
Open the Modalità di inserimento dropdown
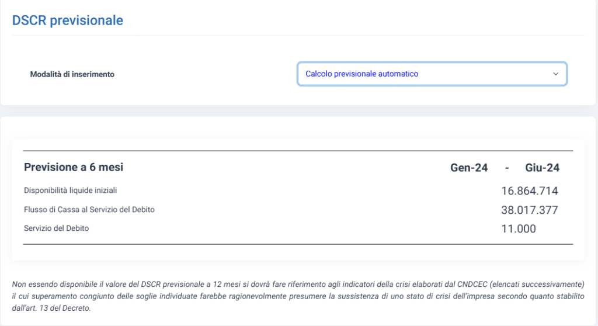(432, 74)
